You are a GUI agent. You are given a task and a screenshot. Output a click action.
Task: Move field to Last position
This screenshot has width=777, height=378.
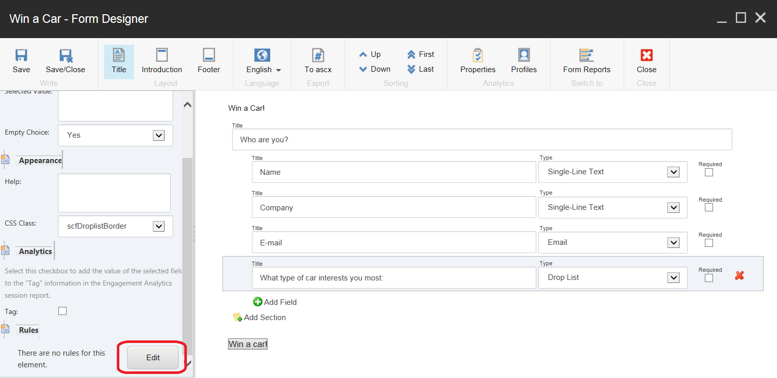(420, 69)
